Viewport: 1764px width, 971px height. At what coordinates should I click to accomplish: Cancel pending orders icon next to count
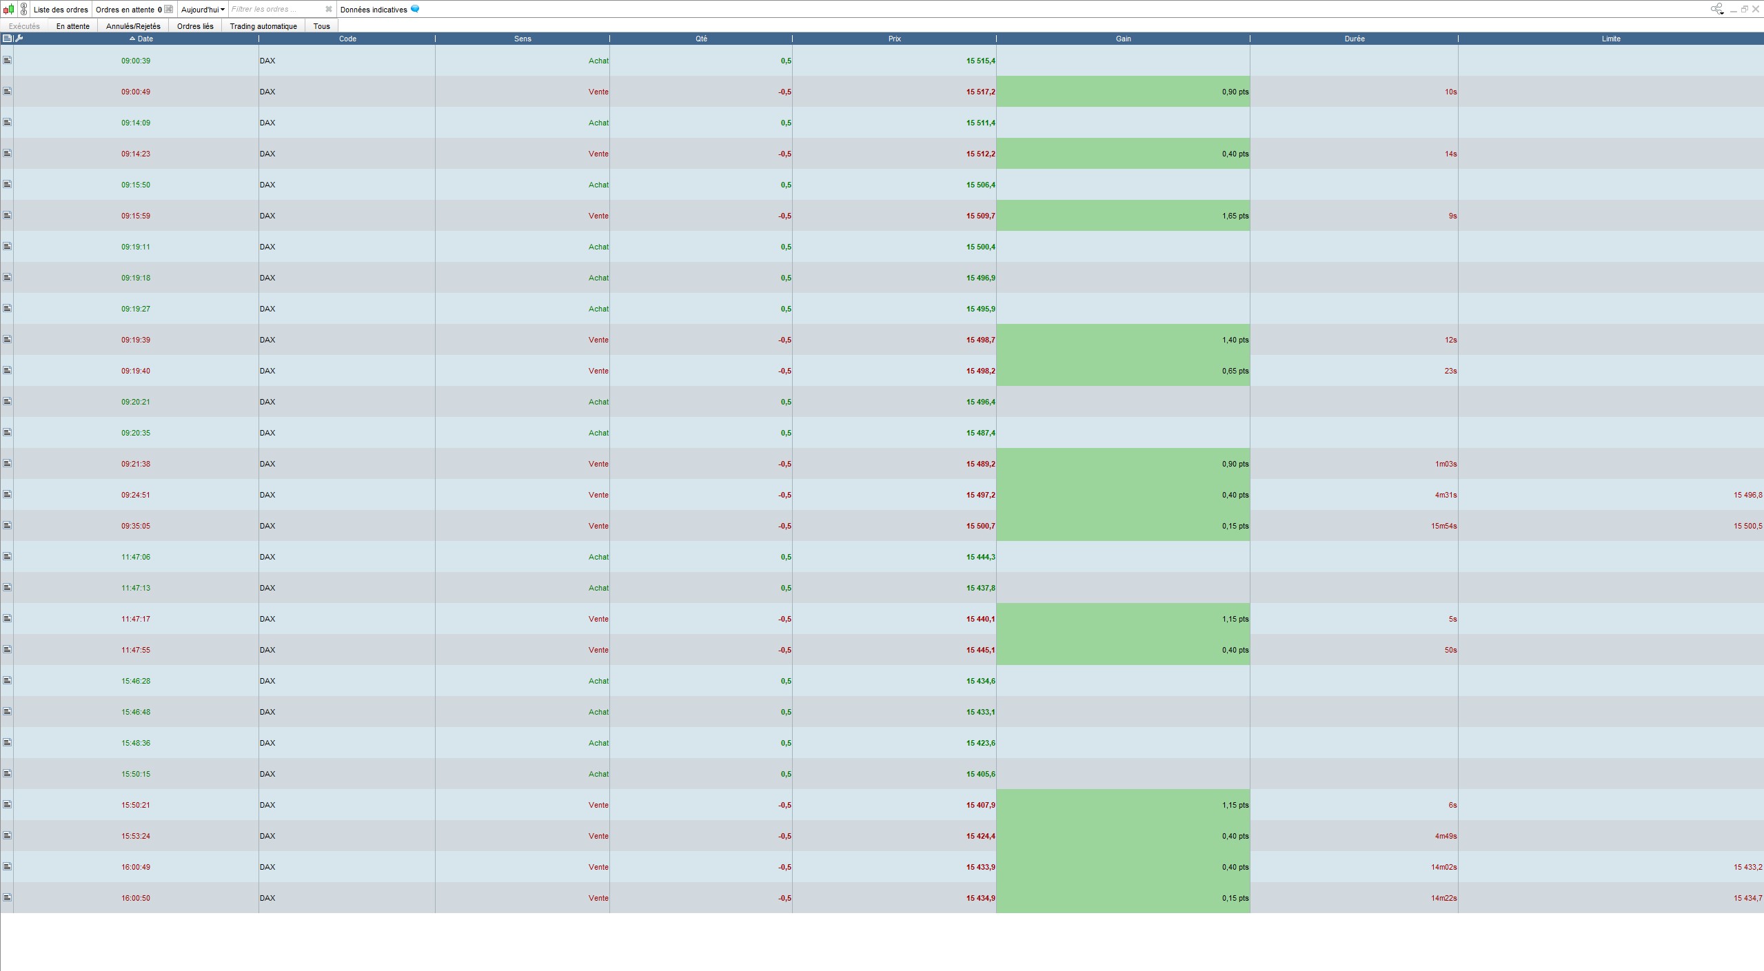(168, 9)
